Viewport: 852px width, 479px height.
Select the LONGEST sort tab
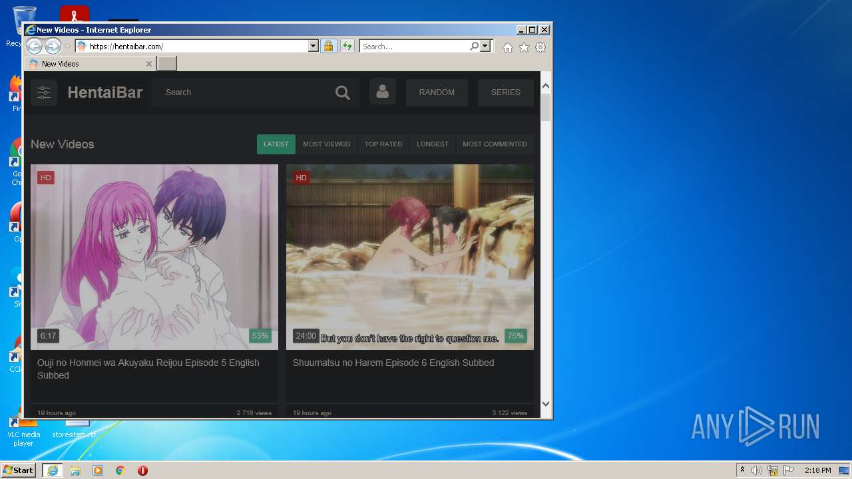pyautogui.click(x=433, y=144)
